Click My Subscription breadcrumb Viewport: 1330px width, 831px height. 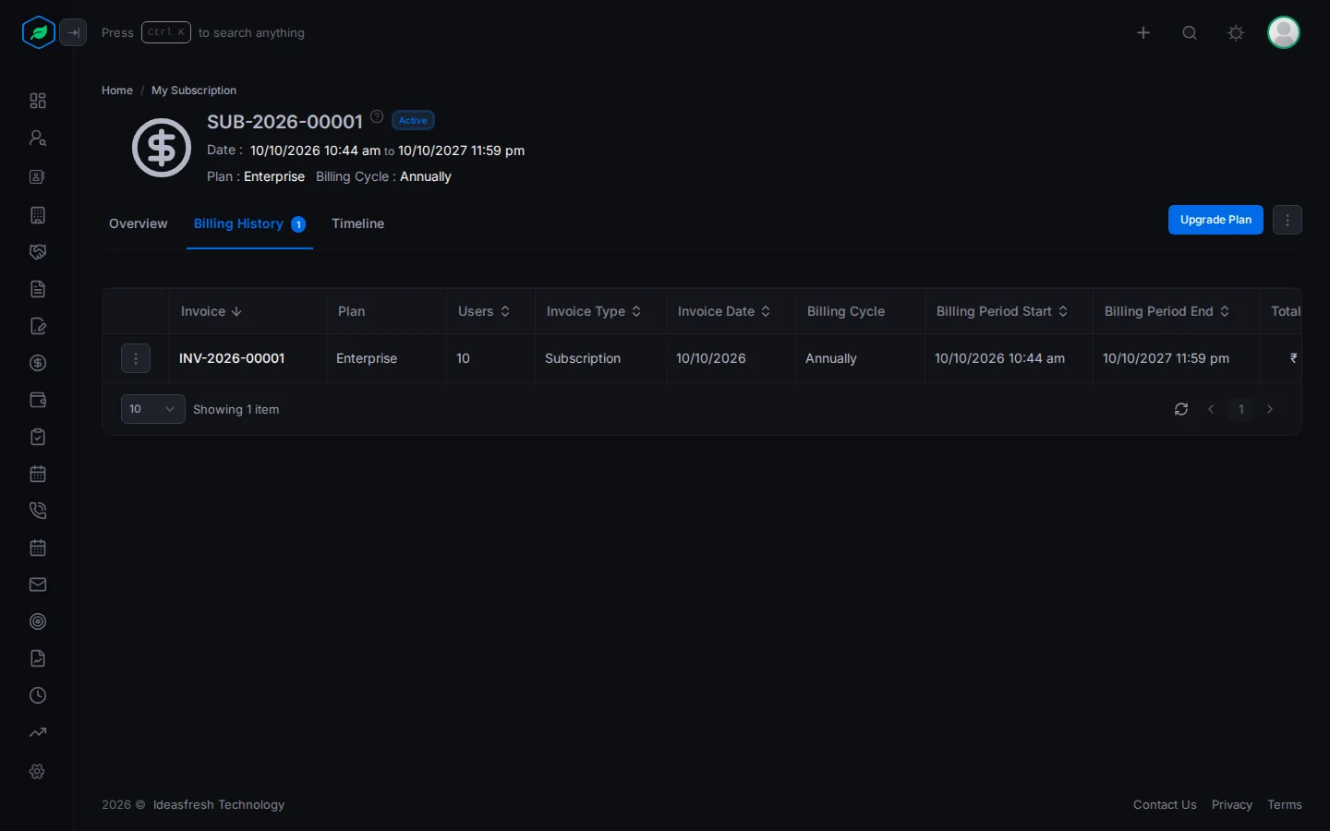click(x=194, y=90)
